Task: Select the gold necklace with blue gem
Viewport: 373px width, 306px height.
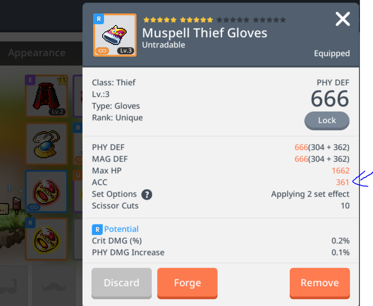Action: [x=47, y=144]
